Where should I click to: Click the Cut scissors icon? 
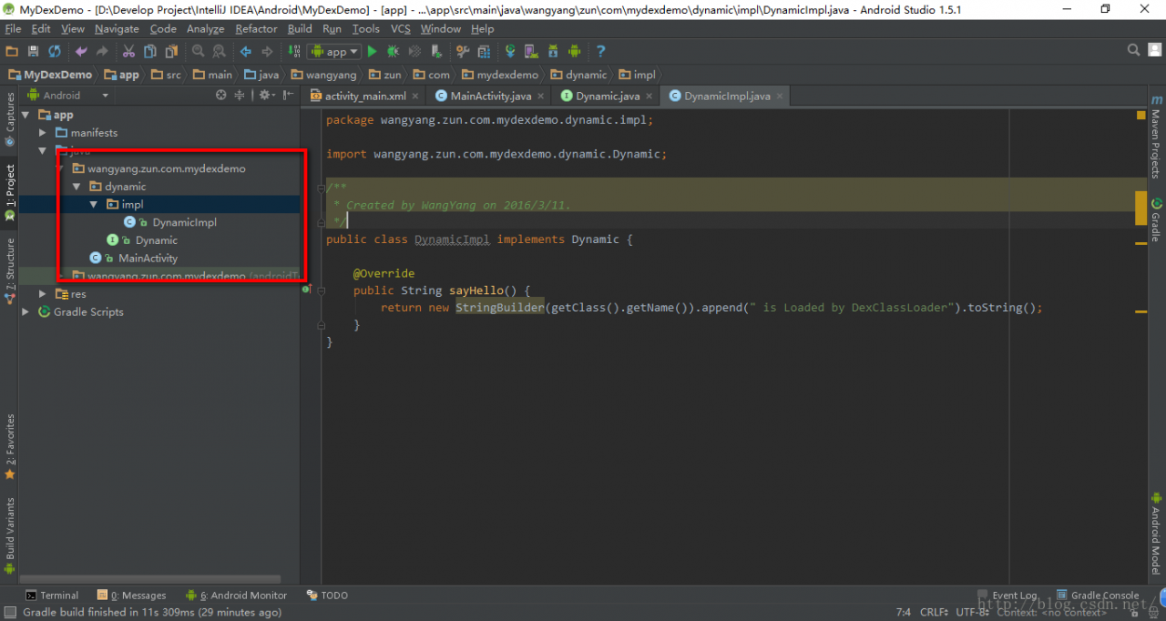[128, 52]
